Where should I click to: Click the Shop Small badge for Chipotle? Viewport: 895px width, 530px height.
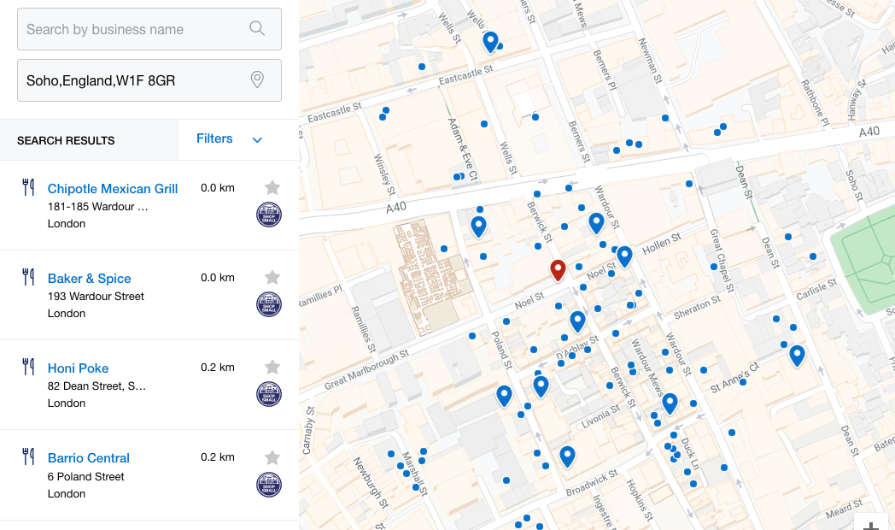[269, 215]
